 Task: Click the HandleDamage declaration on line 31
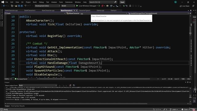point(64,63)
